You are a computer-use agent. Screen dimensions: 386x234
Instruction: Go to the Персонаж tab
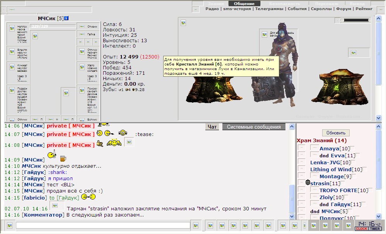tap(327, 4)
